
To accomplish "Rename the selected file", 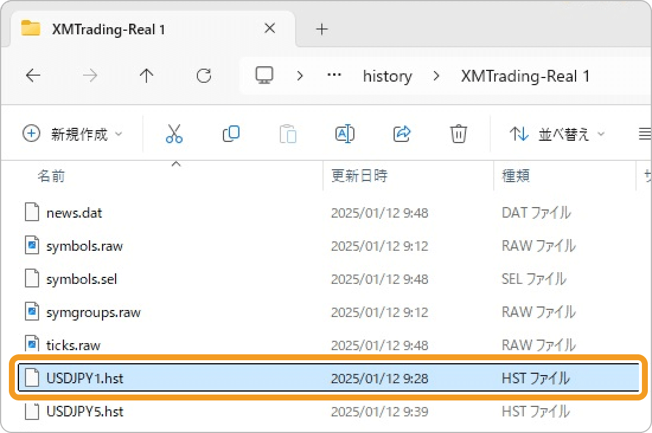I will pyautogui.click(x=345, y=134).
